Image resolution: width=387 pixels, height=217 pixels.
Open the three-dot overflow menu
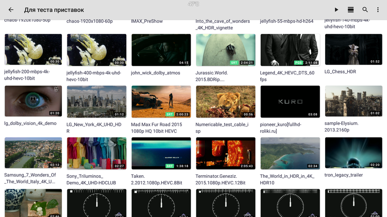tap(378, 10)
